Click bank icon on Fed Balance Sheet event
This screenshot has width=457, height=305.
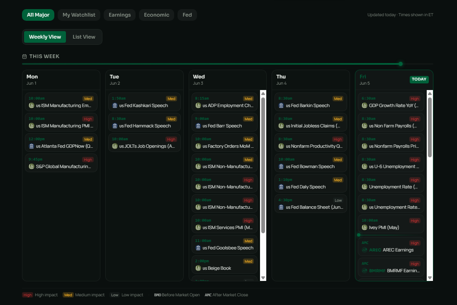(281, 207)
